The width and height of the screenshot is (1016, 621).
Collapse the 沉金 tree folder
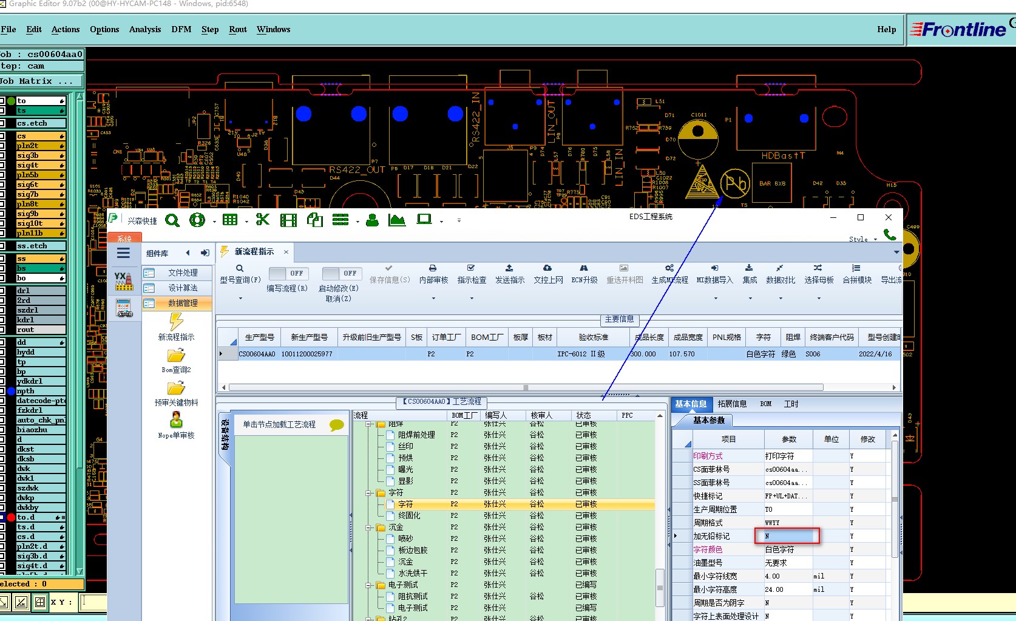(369, 528)
